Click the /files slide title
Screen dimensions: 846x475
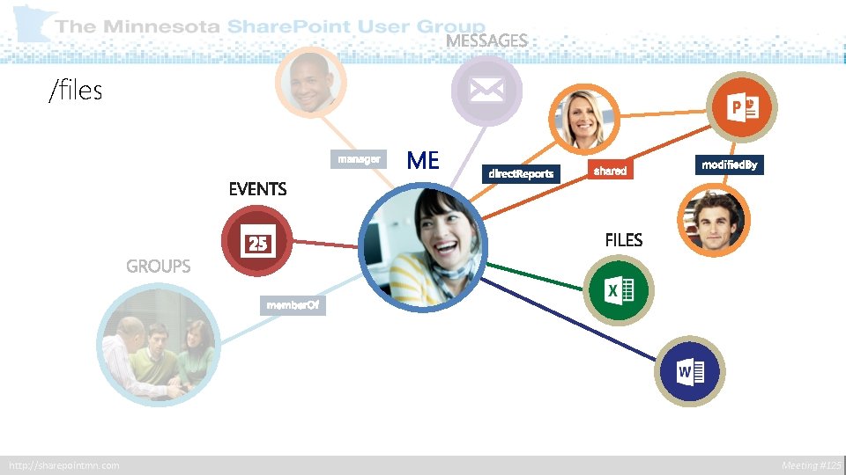(75, 90)
